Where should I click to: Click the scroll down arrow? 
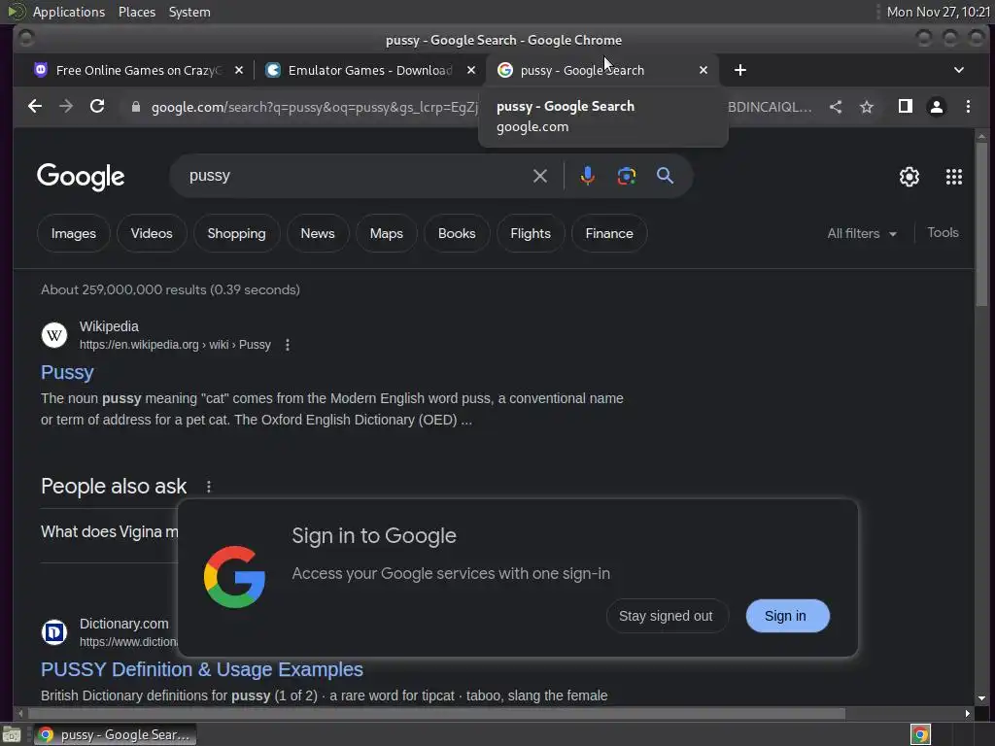pyautogui.click(x=981, y=698)
